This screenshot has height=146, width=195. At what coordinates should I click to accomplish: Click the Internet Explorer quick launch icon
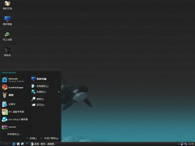[14, 144]
